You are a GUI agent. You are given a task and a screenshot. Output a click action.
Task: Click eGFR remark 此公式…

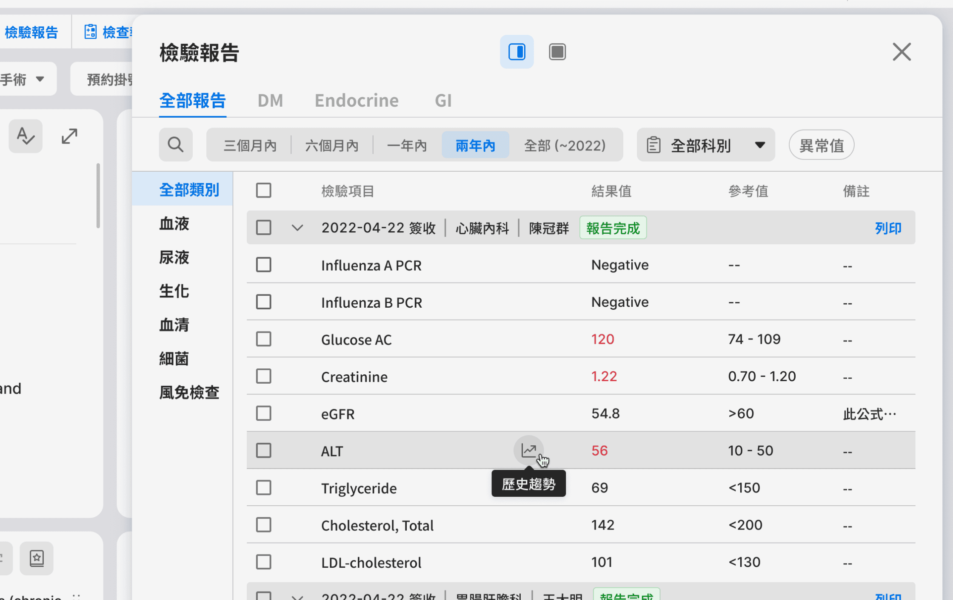click(869, 413)
